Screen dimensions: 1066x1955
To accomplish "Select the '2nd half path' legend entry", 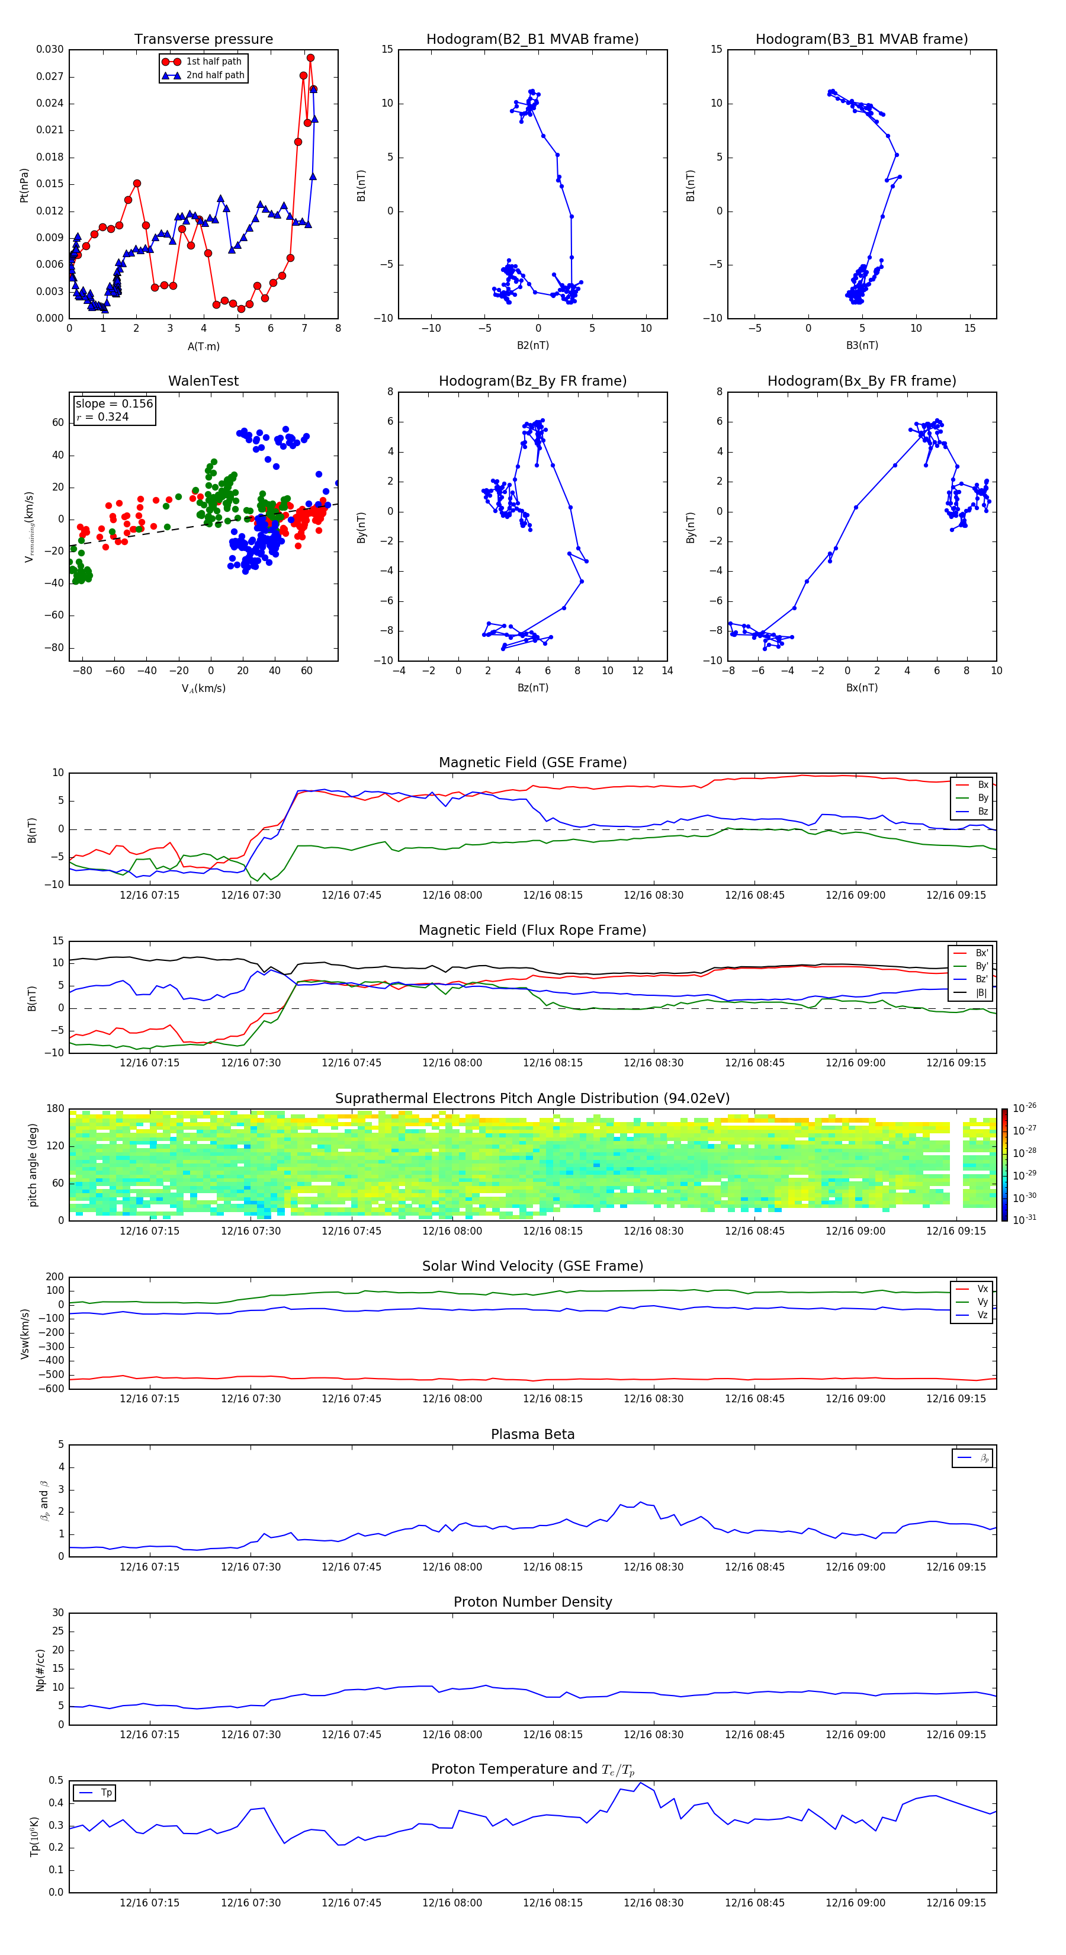I will (204, 75).
